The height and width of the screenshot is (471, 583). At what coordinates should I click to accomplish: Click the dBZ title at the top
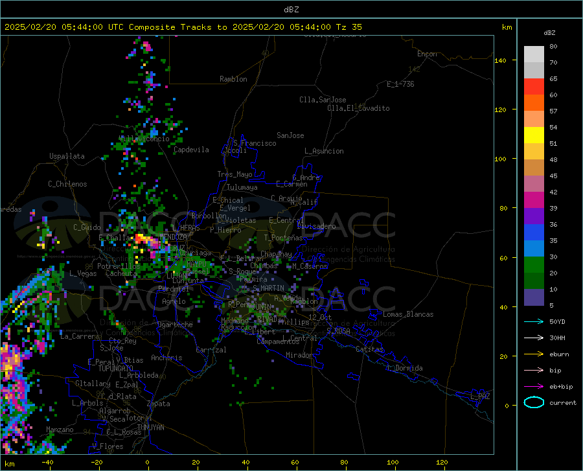click(x=291, y=10)
